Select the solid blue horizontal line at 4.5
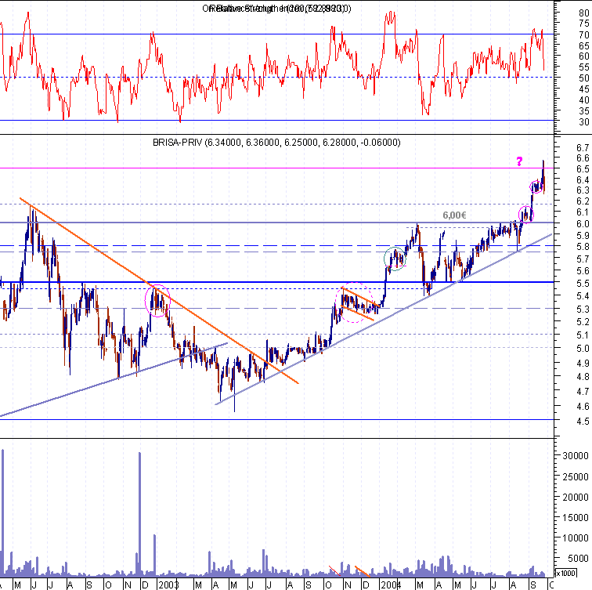The width and height of the screenshot is (592, 590). [277, 420]
